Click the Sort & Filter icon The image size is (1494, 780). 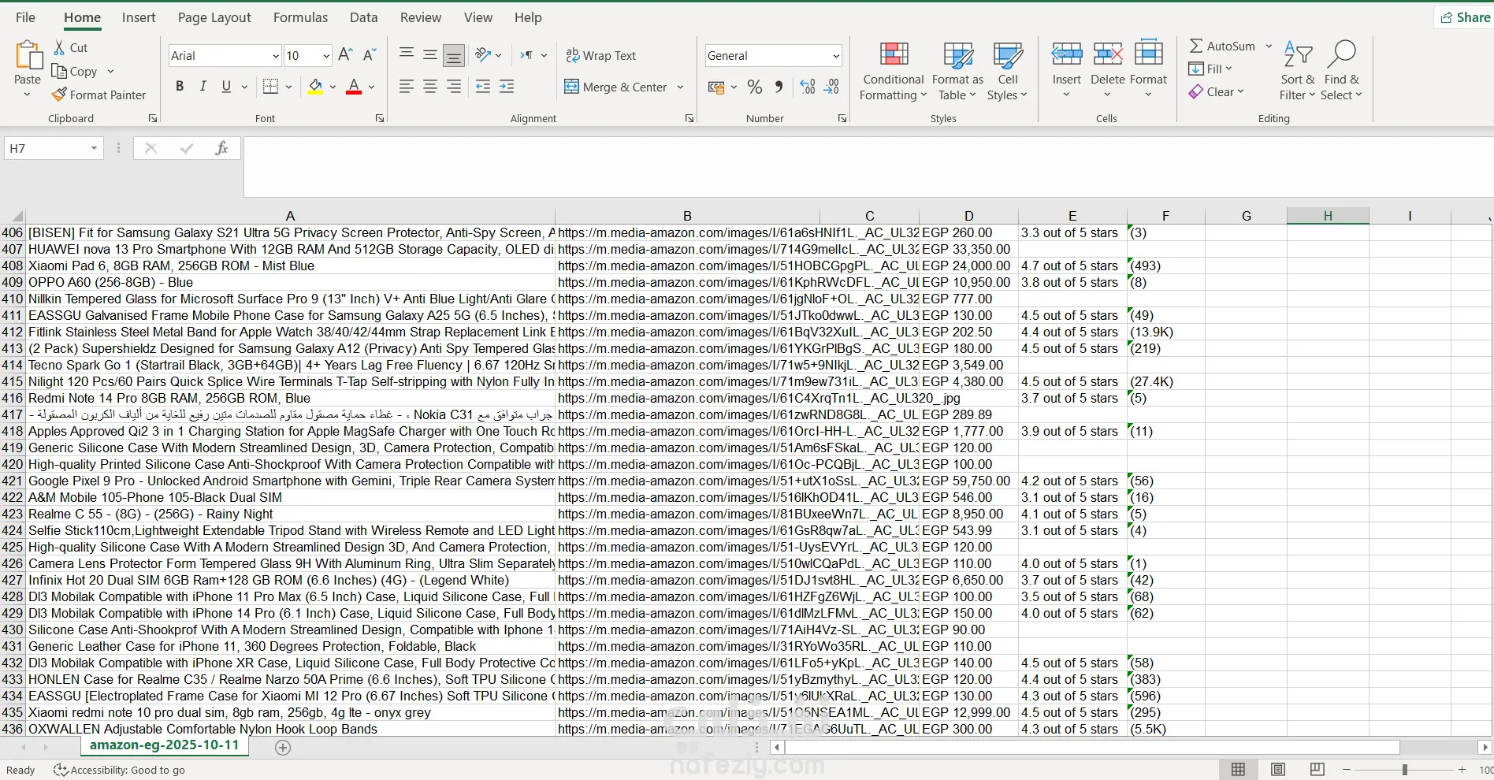[1298, 54]
